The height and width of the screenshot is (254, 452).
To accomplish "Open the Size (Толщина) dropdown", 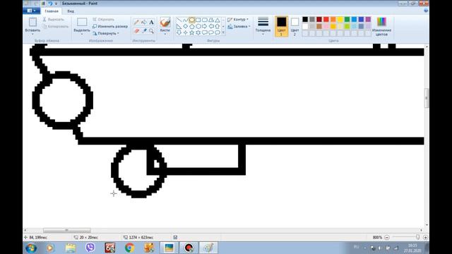I will pos(263,26).
